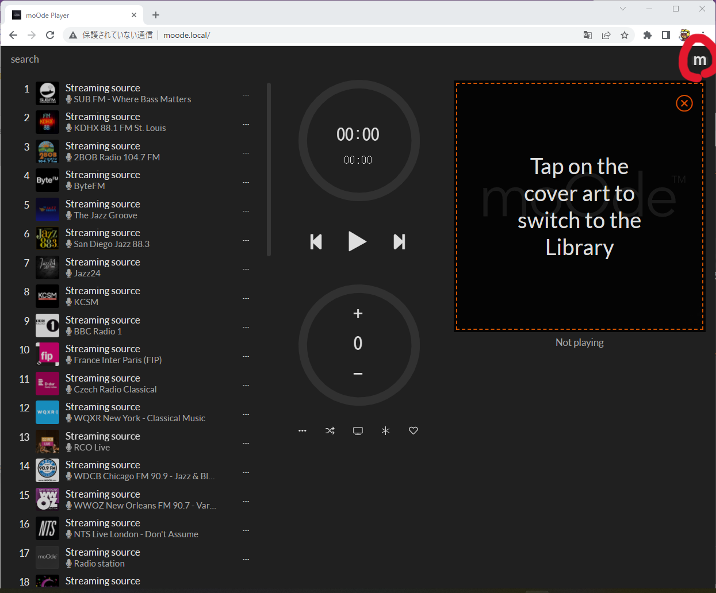Open the SUB.FM station thumbnail
Screen dimensions: 716x593
point(47,93)
